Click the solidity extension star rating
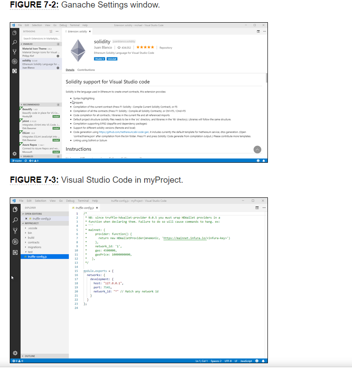This screenshot has height=369, width=352. [x=145, y=47]
